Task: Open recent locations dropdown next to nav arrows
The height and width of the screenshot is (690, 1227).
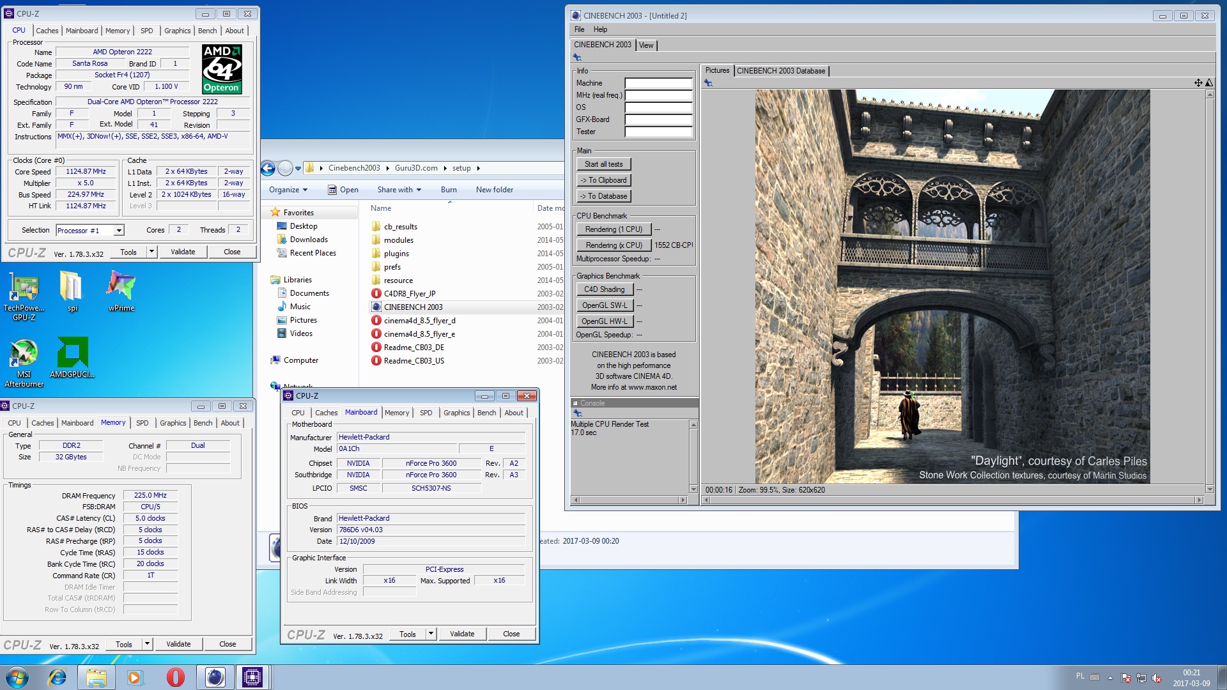Action: pos(298,169)
